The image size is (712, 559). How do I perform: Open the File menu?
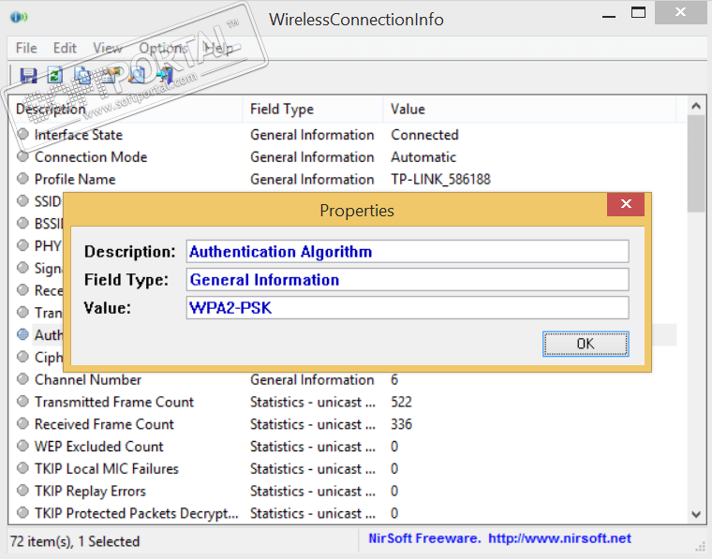point(26,48)
